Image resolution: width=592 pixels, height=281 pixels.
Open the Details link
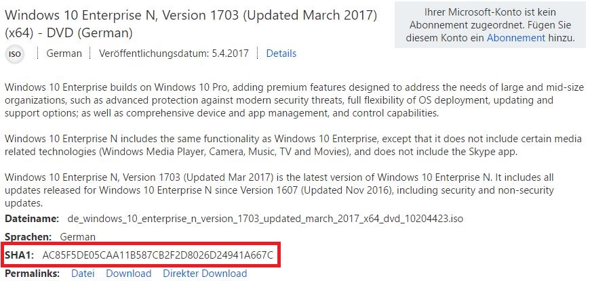click(x=281, y=53)
